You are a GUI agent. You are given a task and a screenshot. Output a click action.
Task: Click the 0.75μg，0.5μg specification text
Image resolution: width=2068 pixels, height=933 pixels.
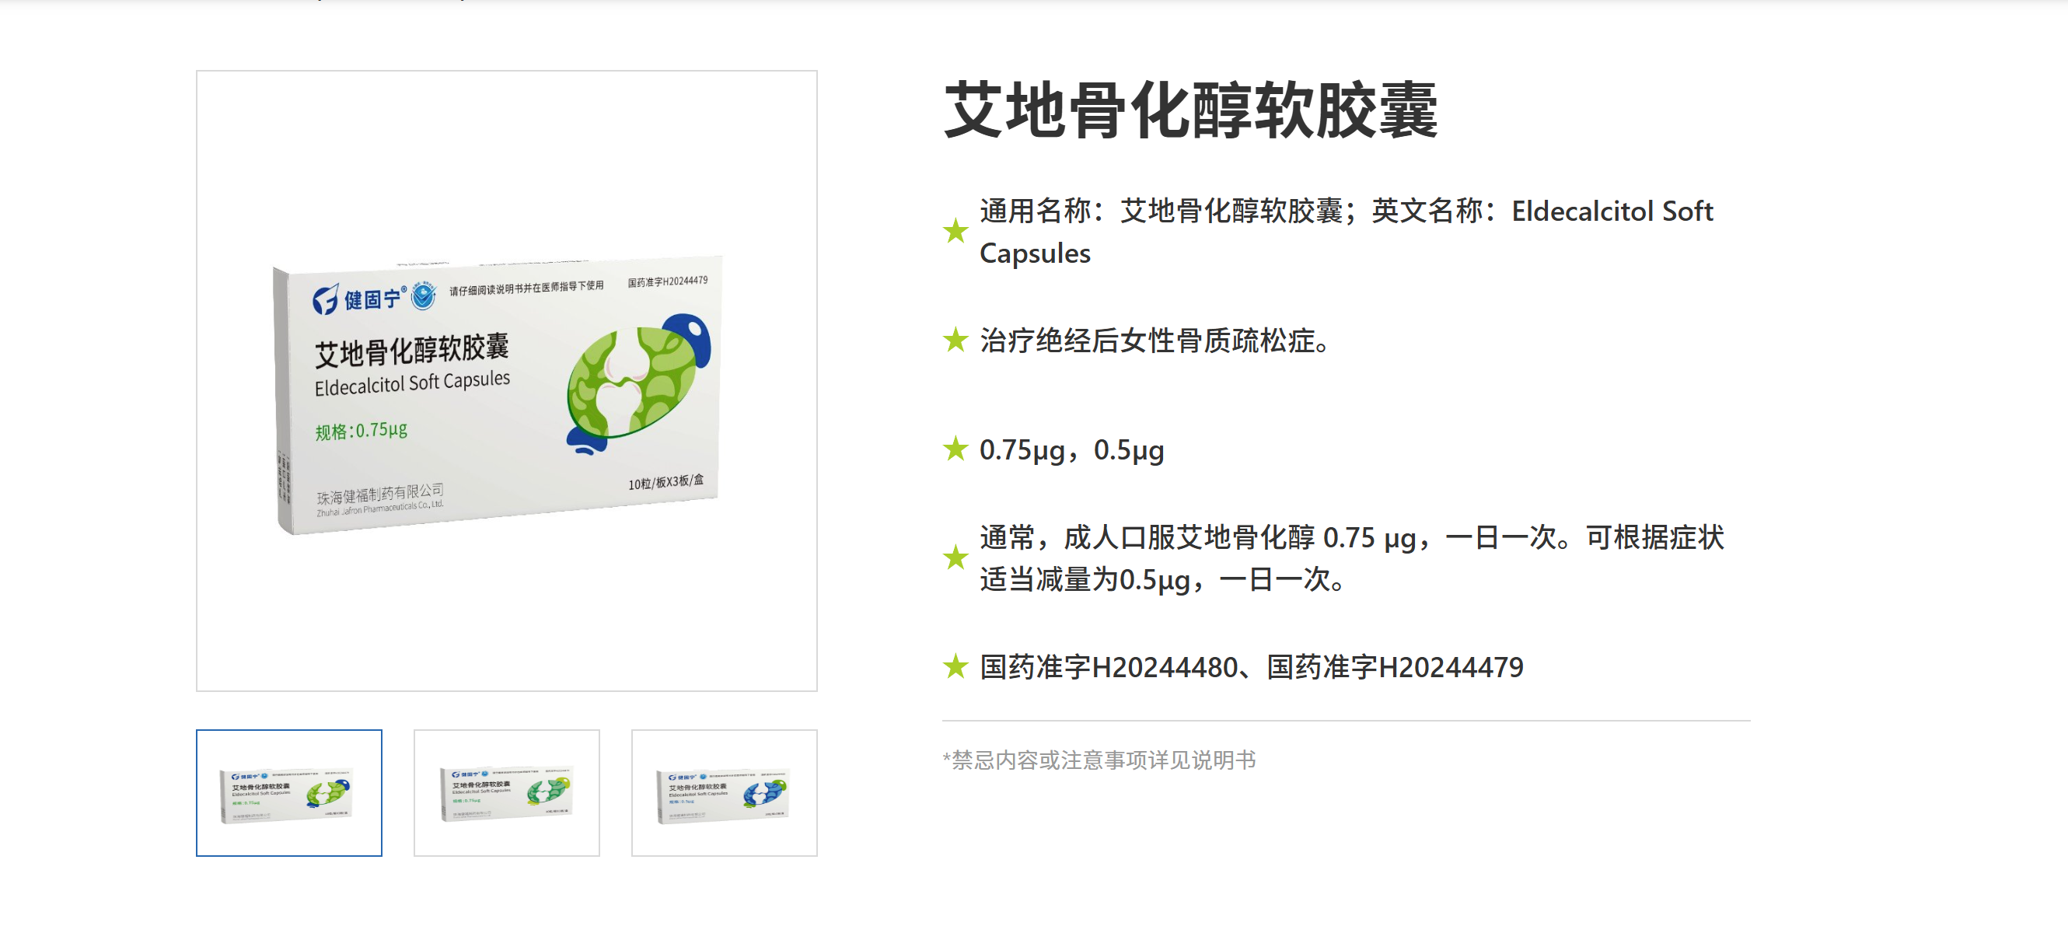(1072, 449)
